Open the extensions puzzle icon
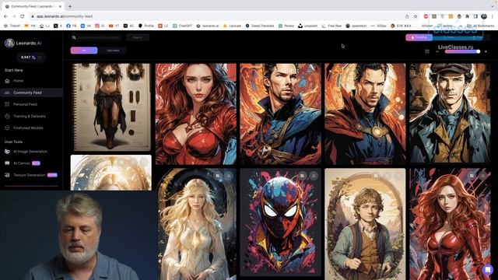Screen dimensions: 498x280 click(x=467, y=16)
